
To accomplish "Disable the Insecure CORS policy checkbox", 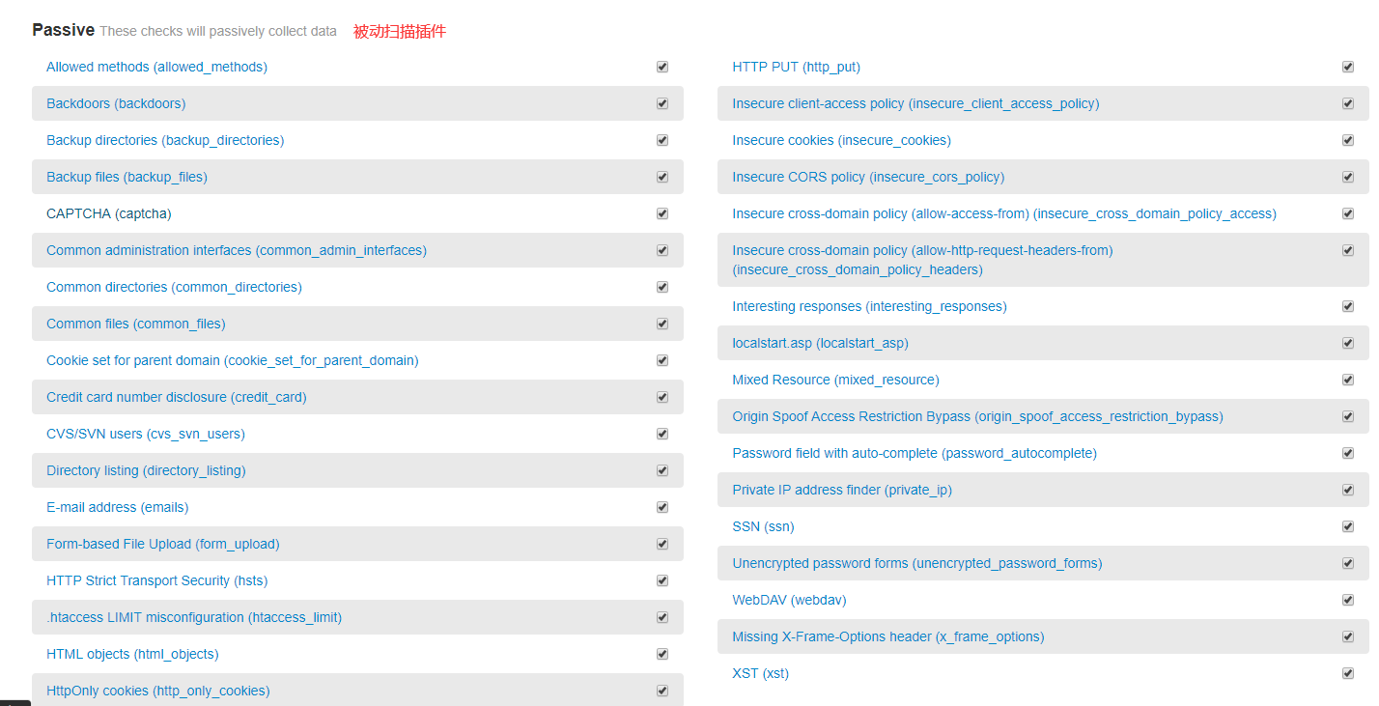I will pyautogui.click(x=1348, y=177).
